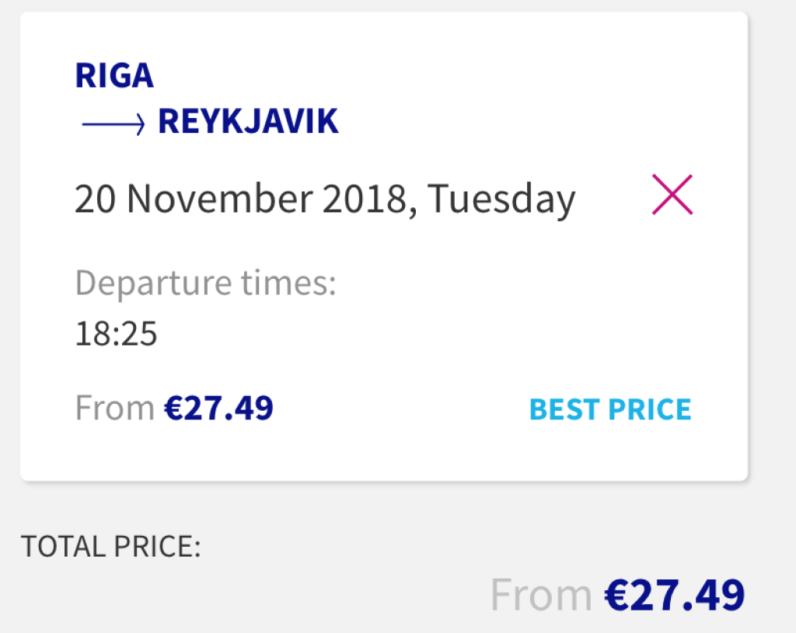Screen dimensions: 796x633
Task: Select the RIGA origin city label
Action: [114, 76]
